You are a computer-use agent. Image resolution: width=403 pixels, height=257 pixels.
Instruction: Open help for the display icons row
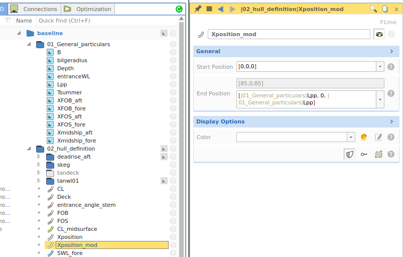391,154
